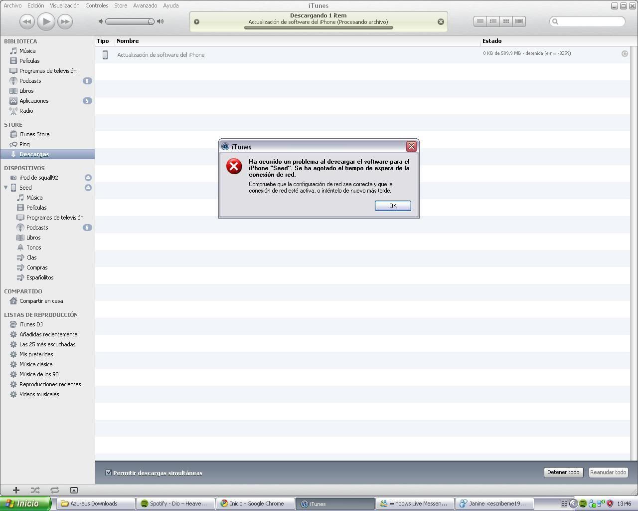Open Programas de televisión in Biblioteca
The width and height of the screenshot is (638, 511).
(47, 71)
